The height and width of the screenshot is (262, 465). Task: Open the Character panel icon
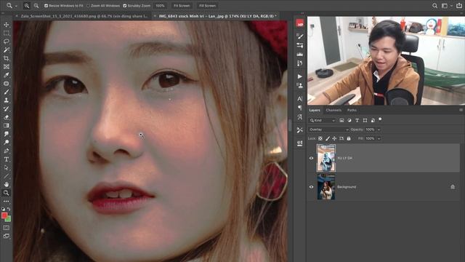click(x=300, y=99)
